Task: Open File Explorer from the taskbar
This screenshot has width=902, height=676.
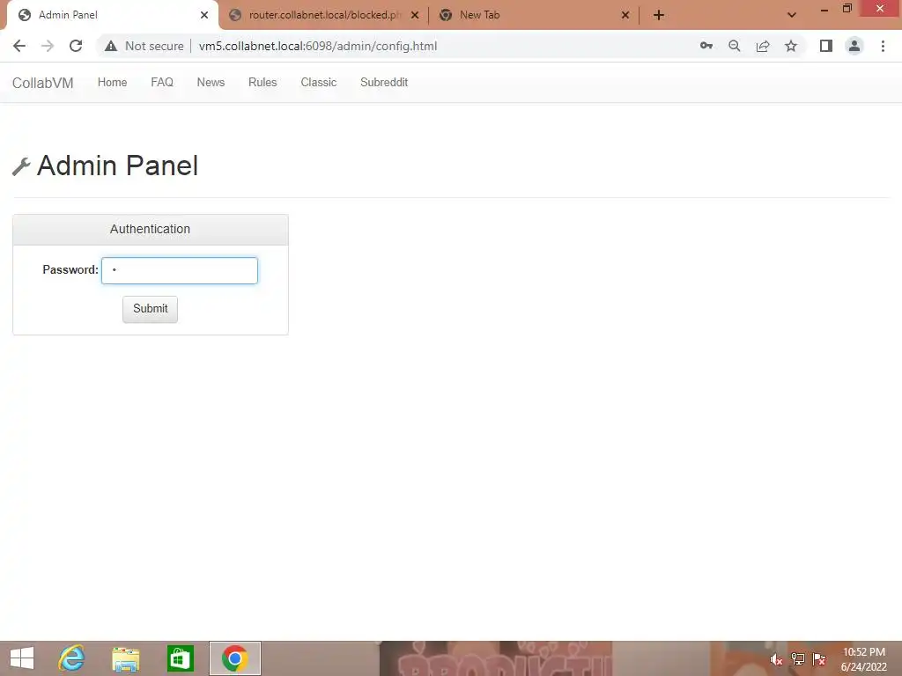Action: (x=125, y=658)
